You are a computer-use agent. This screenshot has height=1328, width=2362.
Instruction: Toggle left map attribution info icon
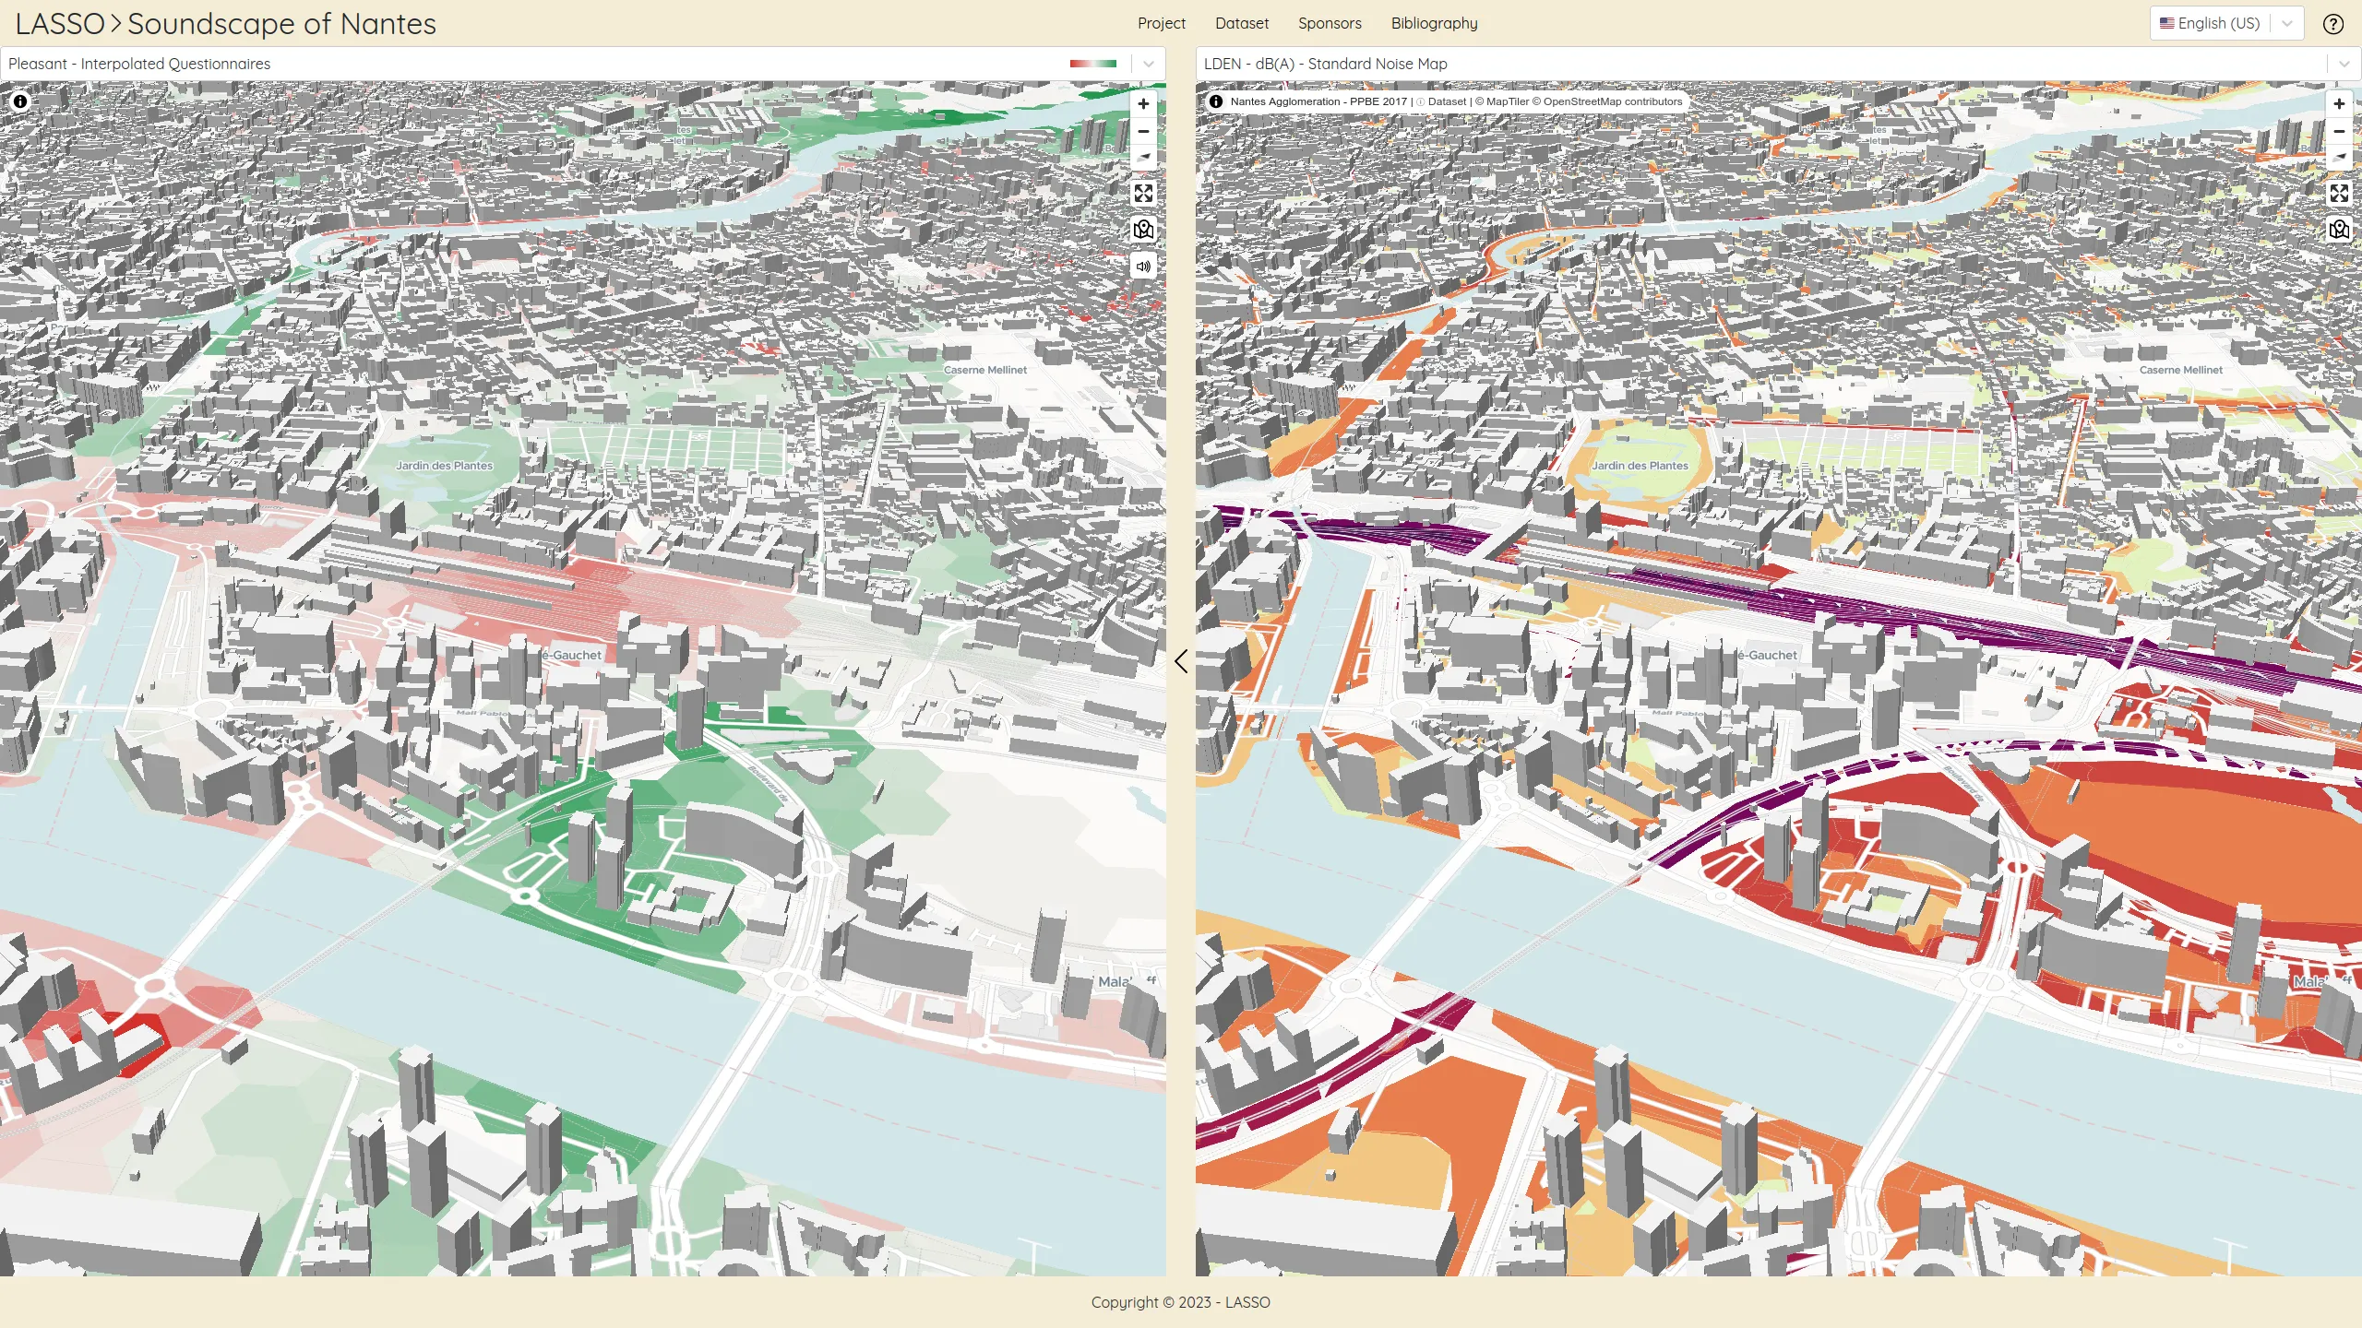[20, 101]
